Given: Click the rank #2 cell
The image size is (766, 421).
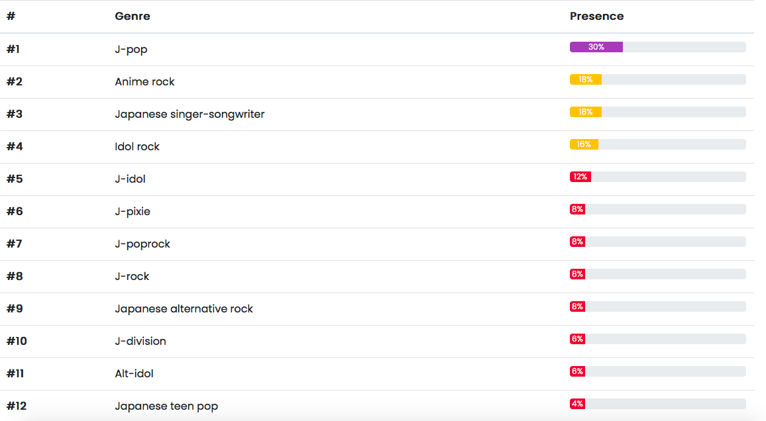Looking at the screenshot, I should (x=15, y=81).
